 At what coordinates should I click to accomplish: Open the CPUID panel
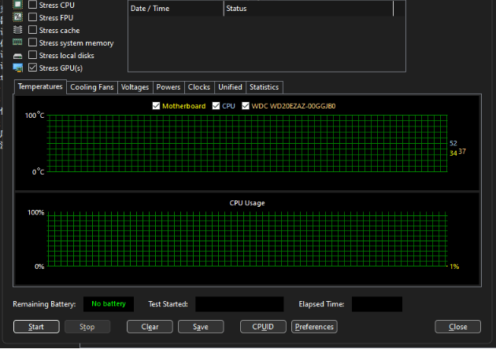[263, 326]
